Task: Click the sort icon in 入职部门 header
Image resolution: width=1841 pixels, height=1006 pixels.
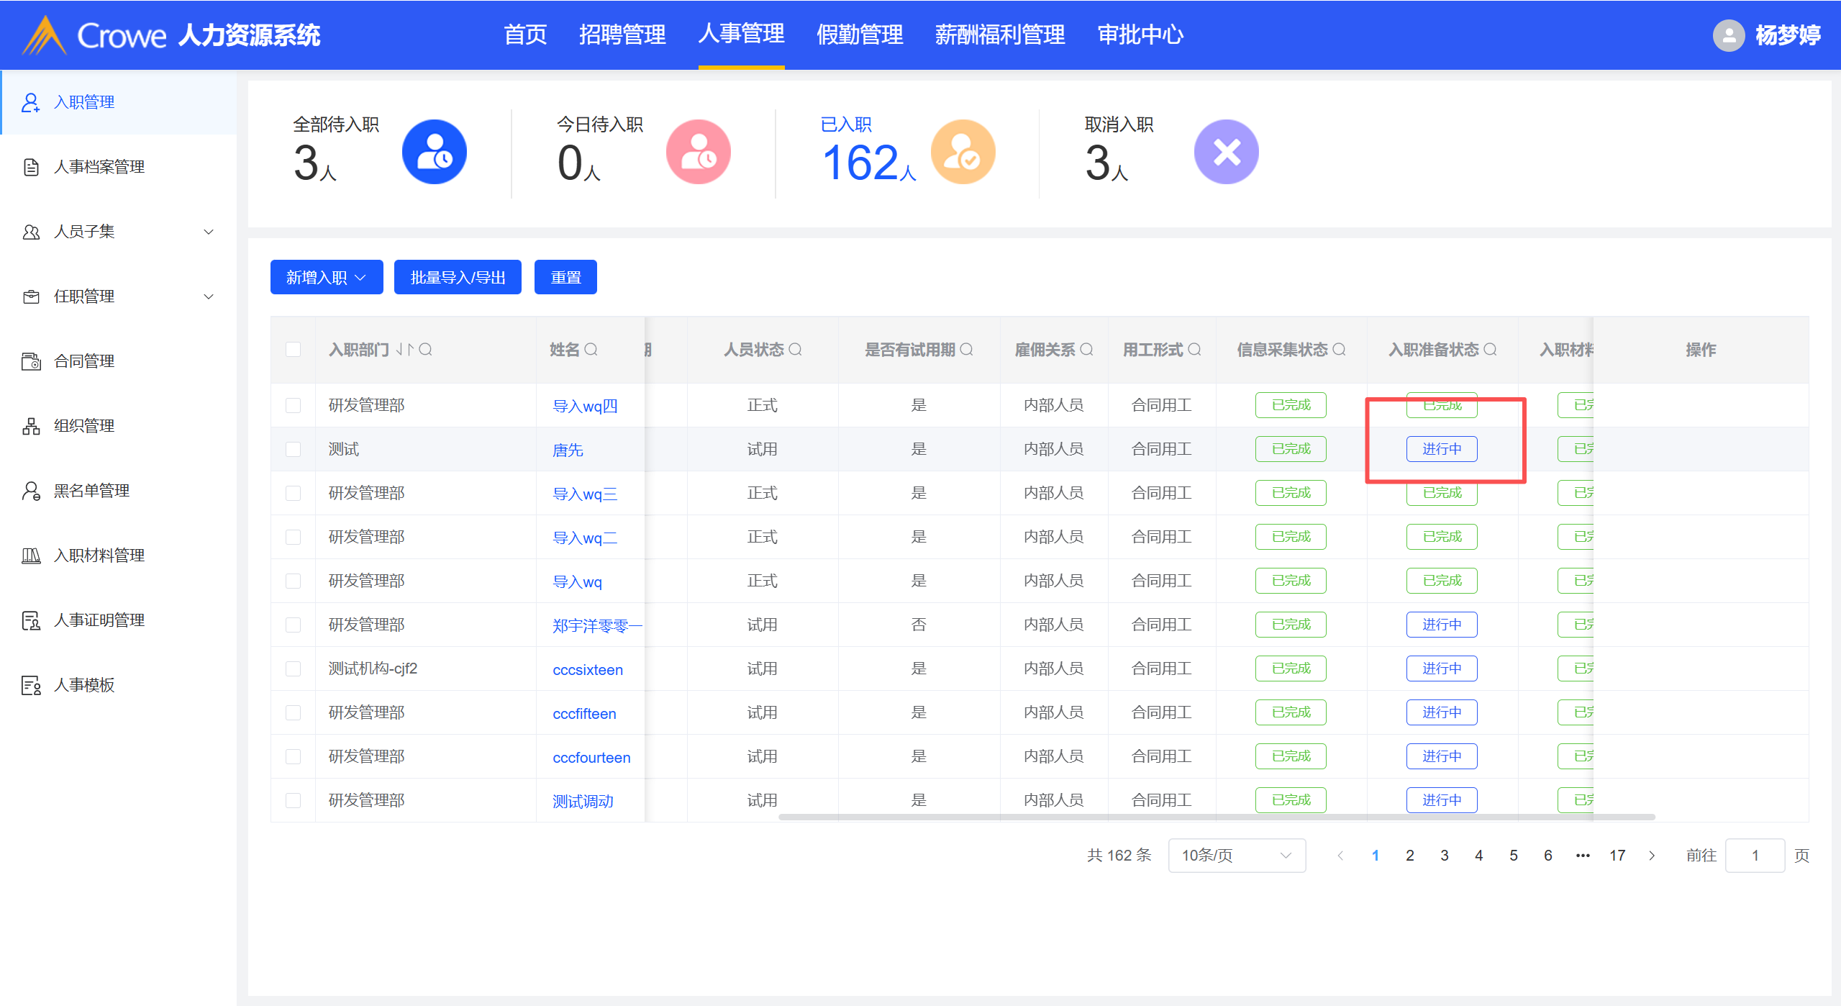Action: [404, 350]
